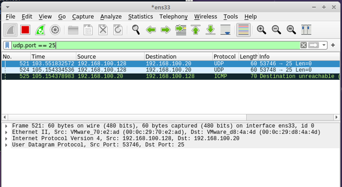The width and height of the screenshot is (342, 187).
Task: Sort by the Info column header
Action: point(299,57)
